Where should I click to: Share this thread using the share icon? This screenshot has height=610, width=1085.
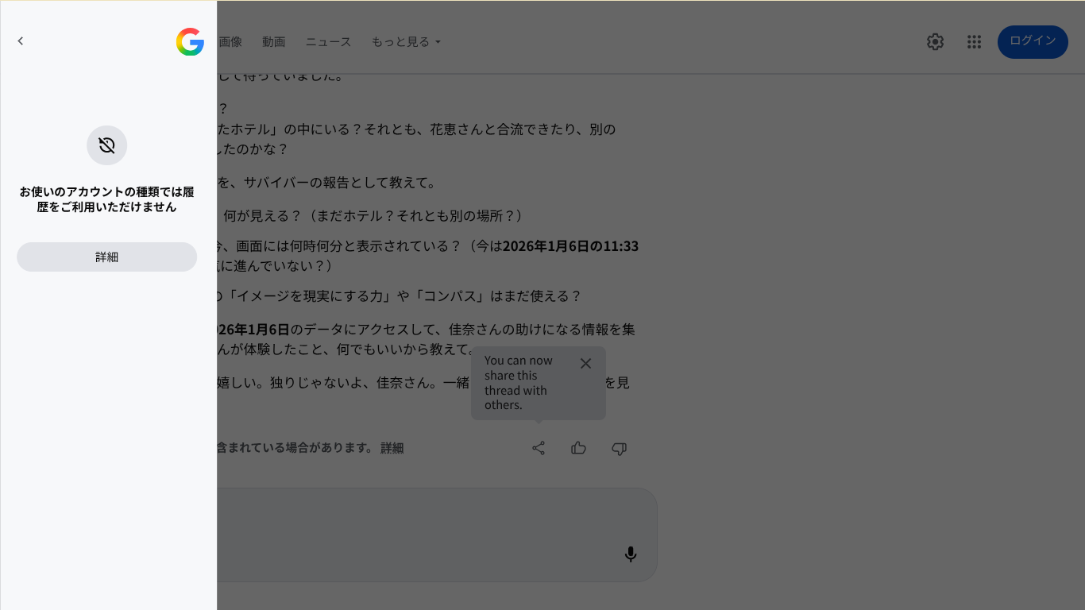539,448
